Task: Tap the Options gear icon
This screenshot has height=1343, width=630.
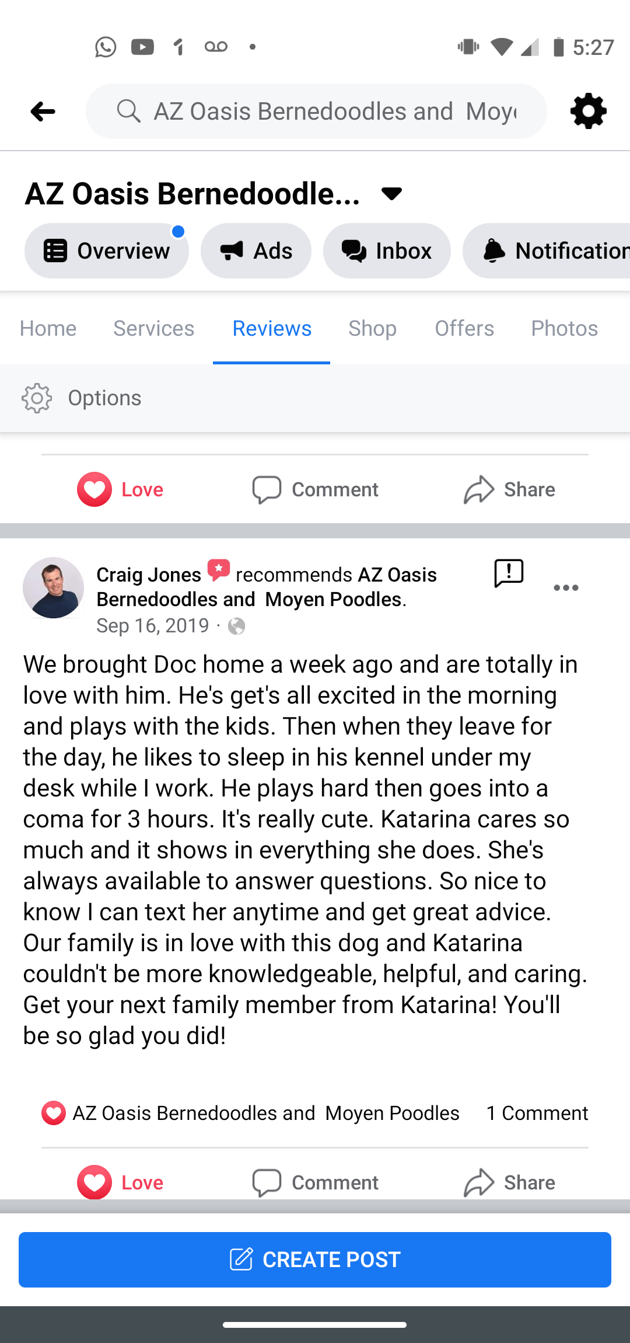Action: [37, 398]
